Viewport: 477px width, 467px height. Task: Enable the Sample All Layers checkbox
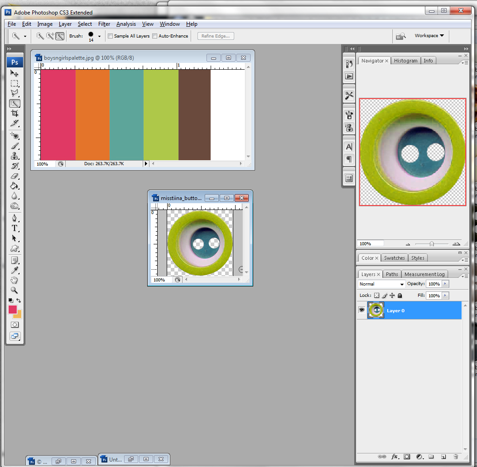tap(110, 36)
